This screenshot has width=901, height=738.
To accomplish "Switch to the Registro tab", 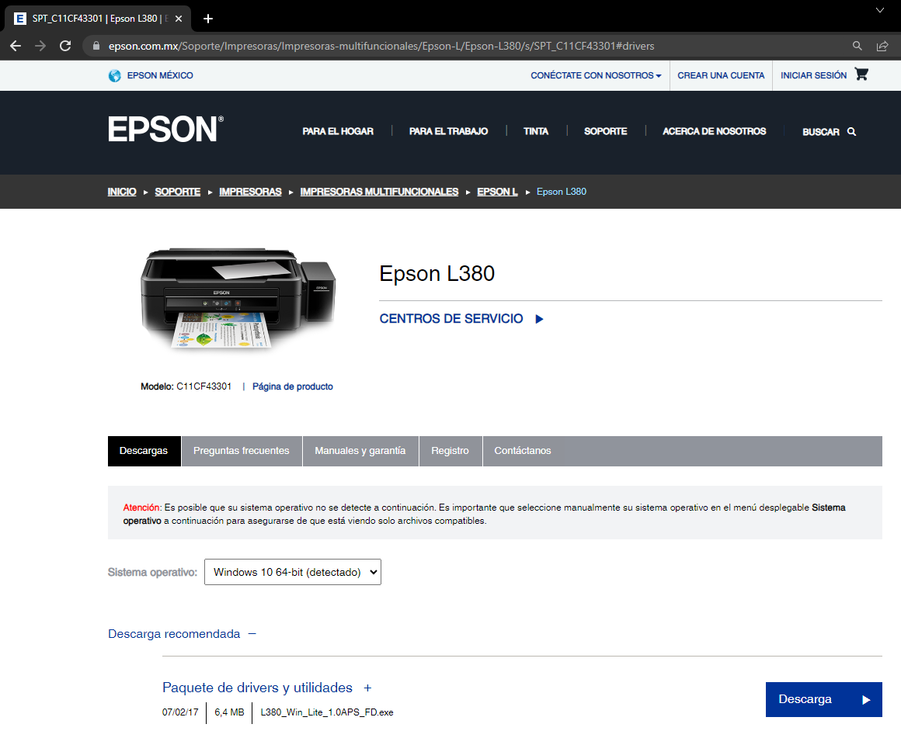I will click(x=450, y=451).
